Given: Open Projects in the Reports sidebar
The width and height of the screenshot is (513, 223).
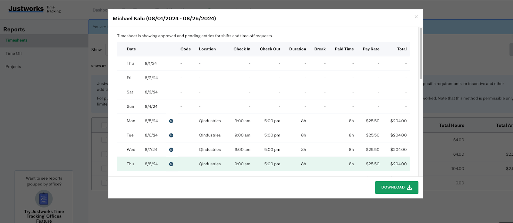Looking at the screenshot, I should (13, 67).
